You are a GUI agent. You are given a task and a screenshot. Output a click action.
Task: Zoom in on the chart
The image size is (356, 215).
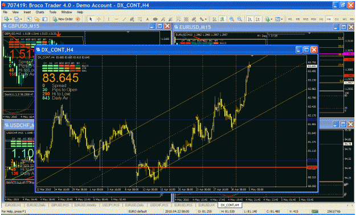coord(232,19)
